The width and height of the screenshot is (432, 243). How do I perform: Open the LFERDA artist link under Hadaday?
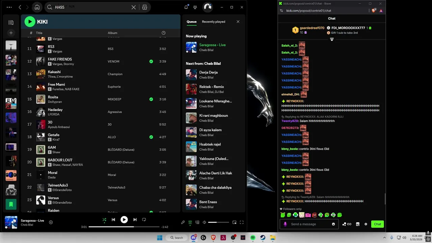coord(53,114)
